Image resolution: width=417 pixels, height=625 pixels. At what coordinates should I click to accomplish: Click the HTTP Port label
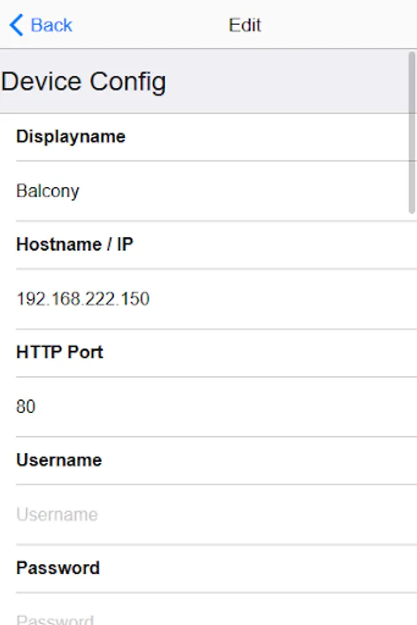(x=60, y=352)
